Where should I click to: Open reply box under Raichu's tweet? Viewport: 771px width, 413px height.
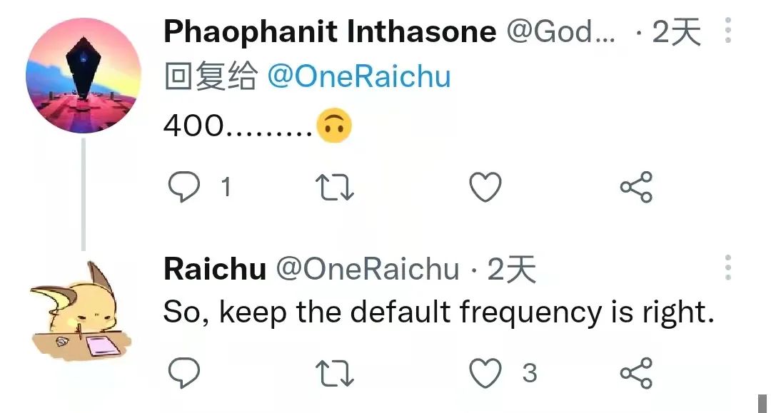coord(184,373)
